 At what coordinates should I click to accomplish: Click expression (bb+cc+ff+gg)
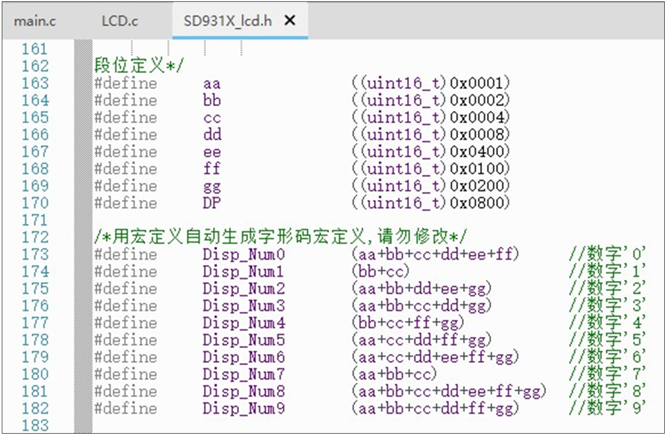click(x=408, y=323)
